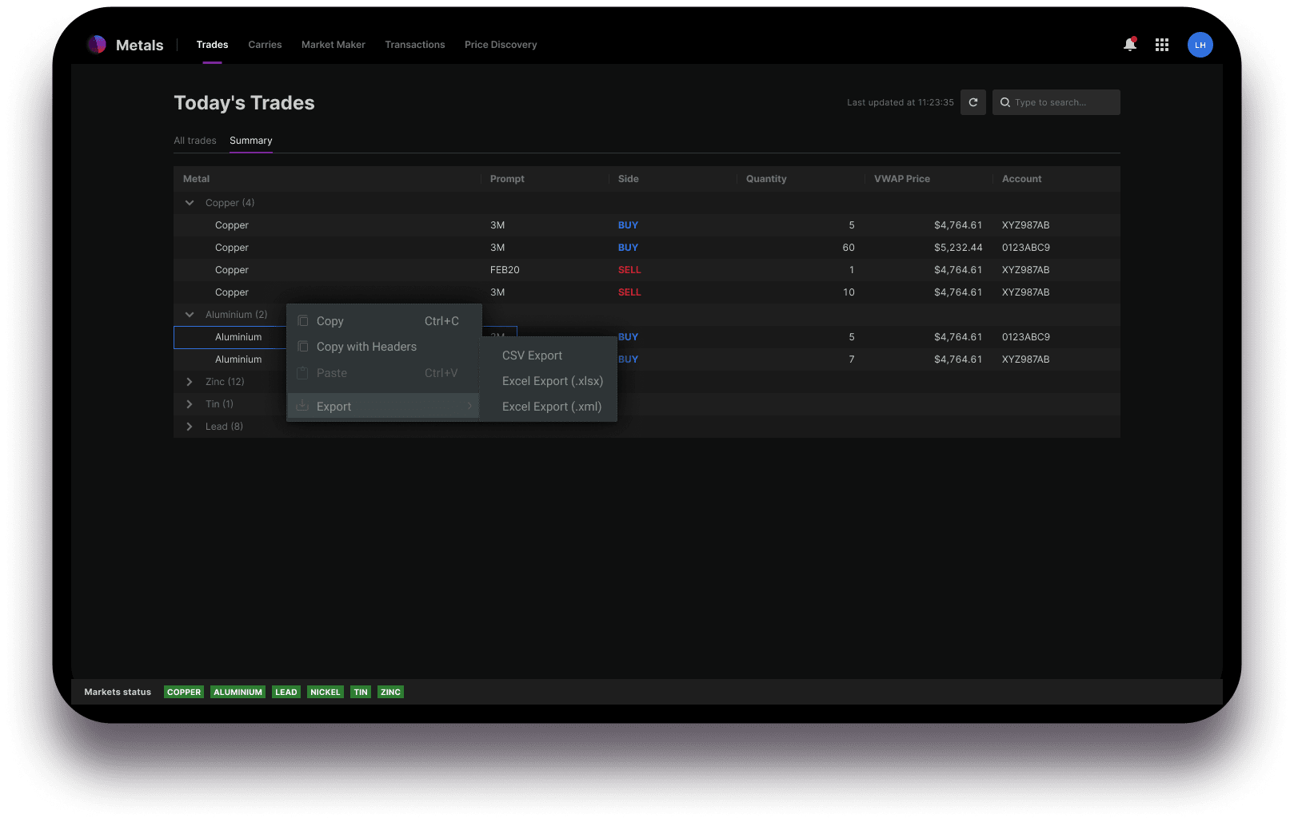Choose CSV Export
Screen dimensions: 1294x822
pyautogui.click(x=549, y=355)
